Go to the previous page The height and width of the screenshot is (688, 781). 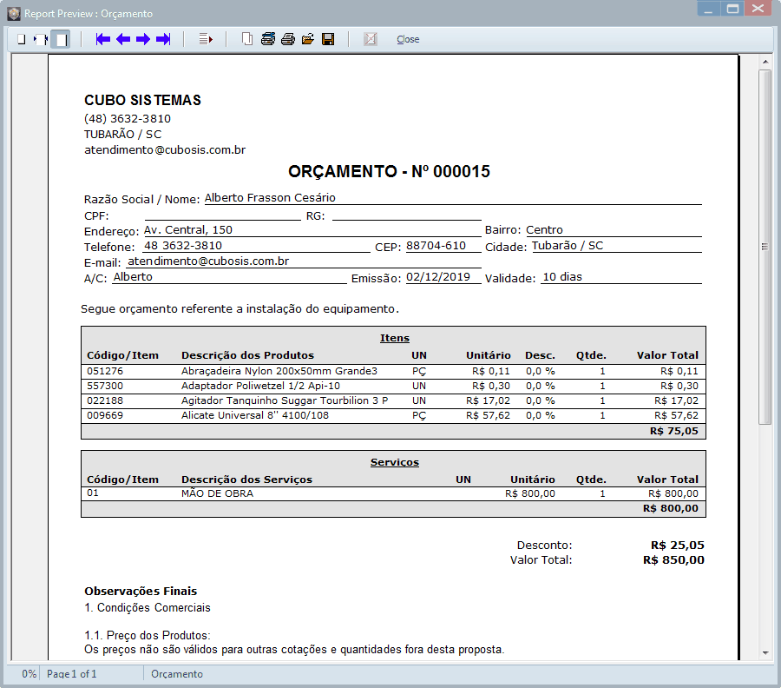(x=123, y=39)
